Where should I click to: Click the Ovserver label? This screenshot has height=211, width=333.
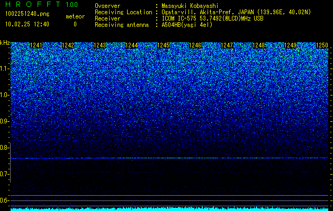pos(107,6)
